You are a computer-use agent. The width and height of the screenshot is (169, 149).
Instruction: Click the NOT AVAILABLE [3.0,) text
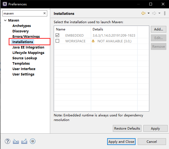click(x=114, y=41)
